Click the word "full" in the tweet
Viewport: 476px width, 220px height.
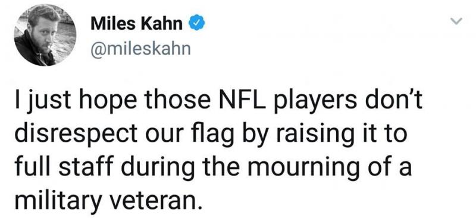[x=33, y=167]
